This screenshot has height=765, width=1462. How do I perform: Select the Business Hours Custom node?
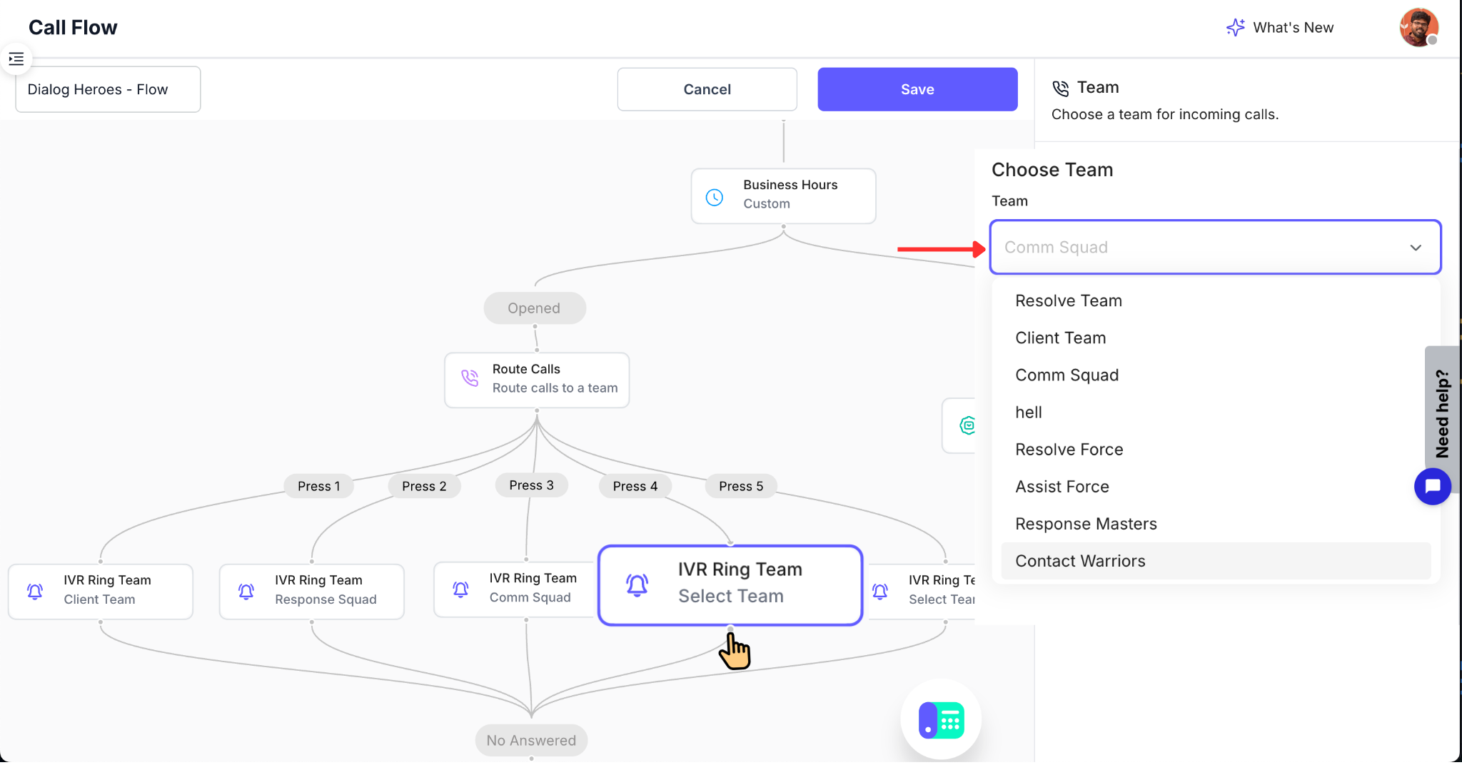(783, 196)
